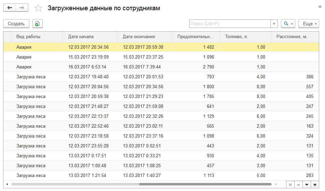Open the magnifier search options dropdown
The width and height of the screenshot is (325, 191).
tap(288, 23)
